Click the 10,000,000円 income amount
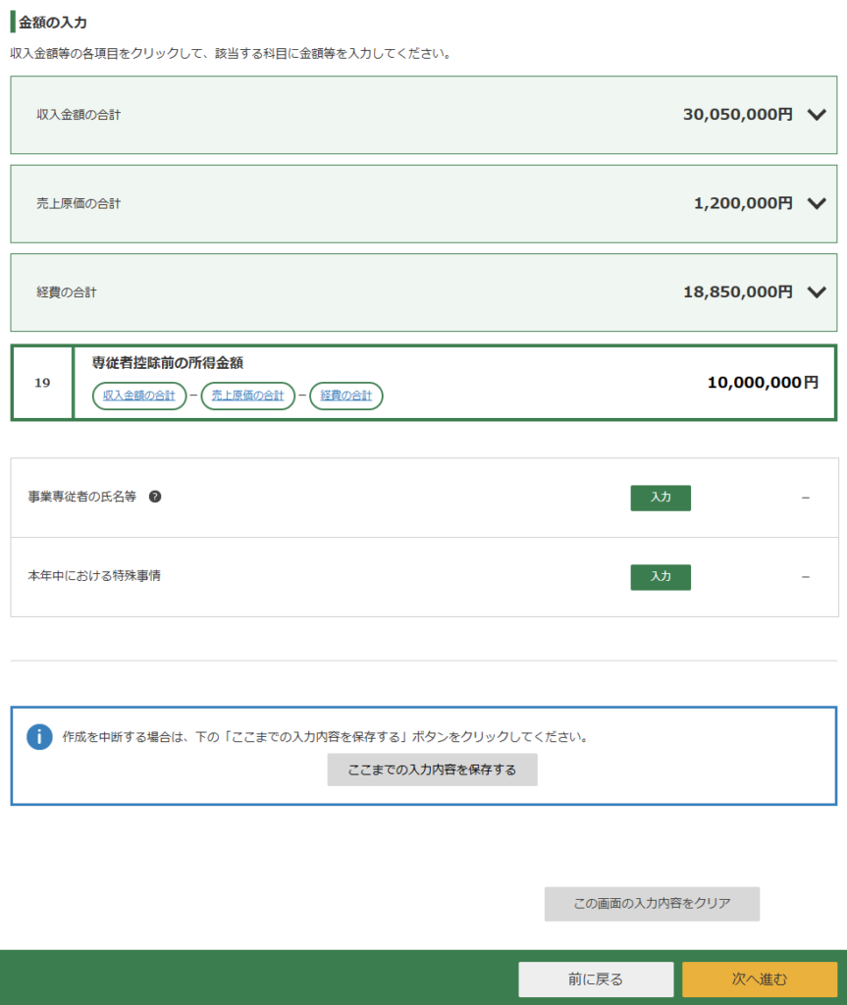This screenshot has height=1005, width=847. (x=763, y=383)
